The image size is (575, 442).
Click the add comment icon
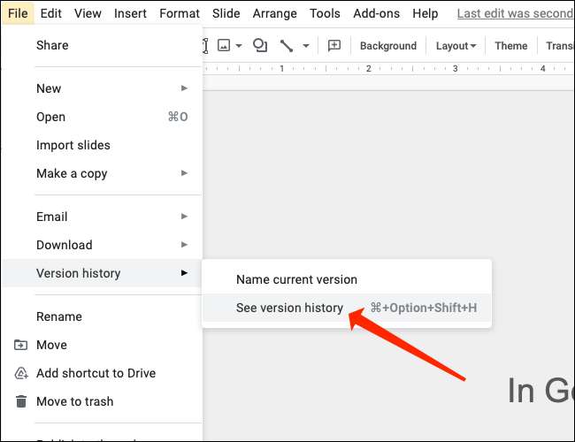click(334, 46)
